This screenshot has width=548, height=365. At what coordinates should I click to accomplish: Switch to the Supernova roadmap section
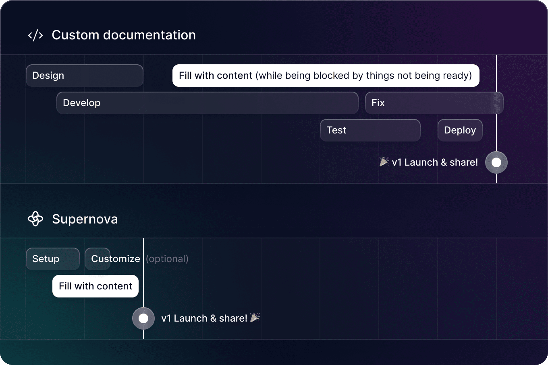[85, 219]
